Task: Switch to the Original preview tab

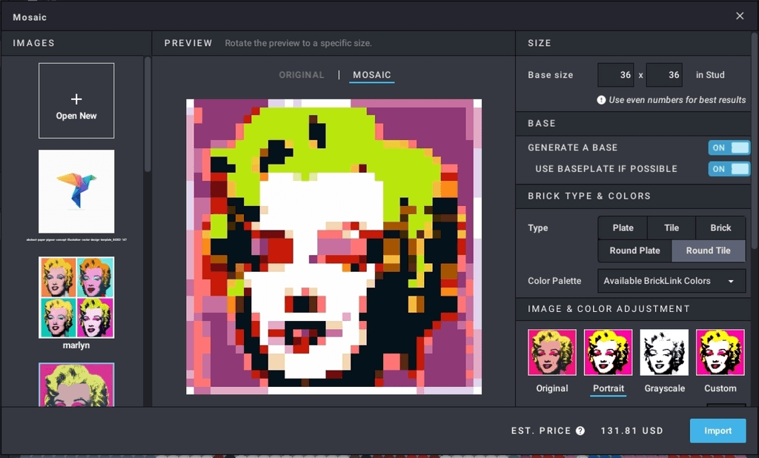Action: pyautogui.click(x=302, y=75)
